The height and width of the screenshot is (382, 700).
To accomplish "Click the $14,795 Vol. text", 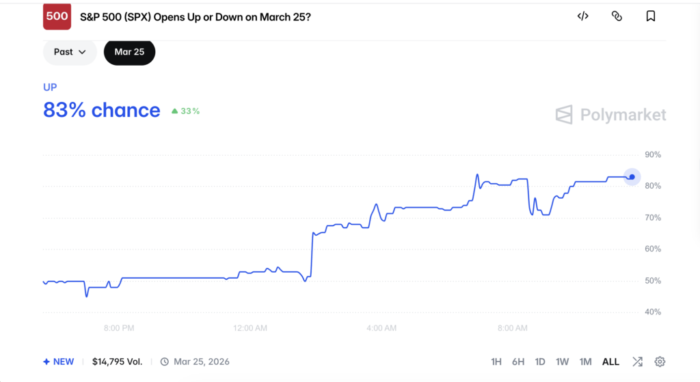I will (118, 362).
